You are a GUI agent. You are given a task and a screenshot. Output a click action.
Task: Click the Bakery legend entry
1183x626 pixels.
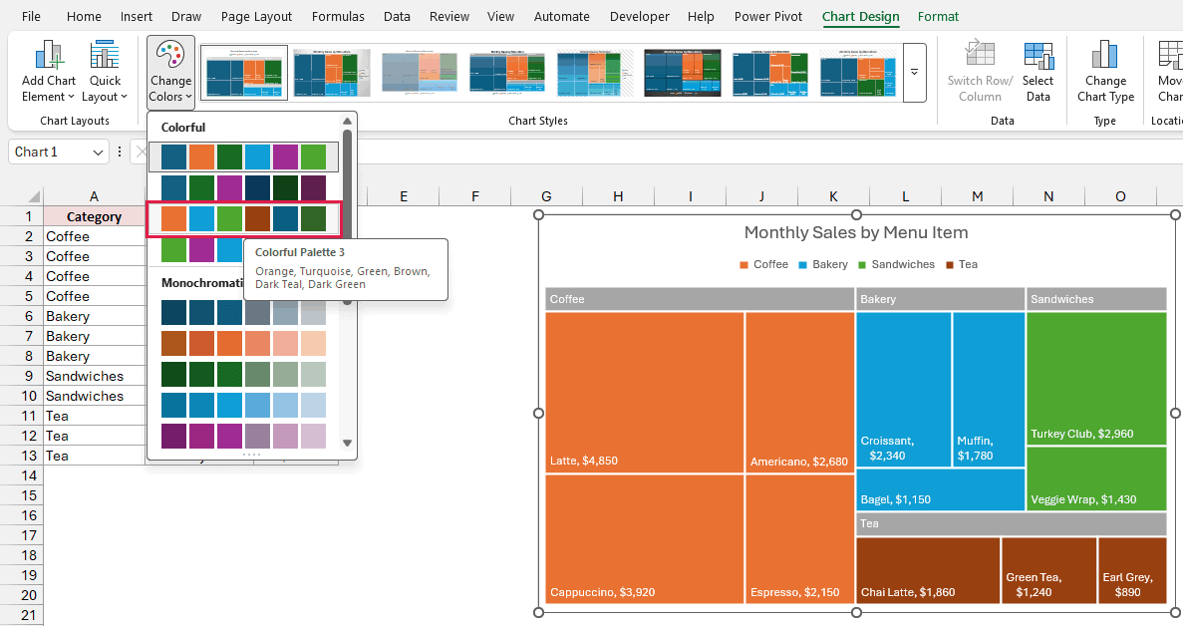pos(823,265)
